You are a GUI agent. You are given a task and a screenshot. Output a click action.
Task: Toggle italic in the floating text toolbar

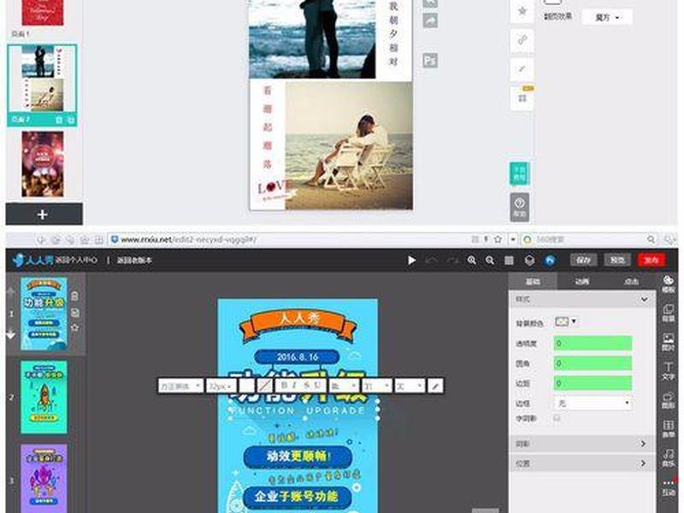coord(295,386)
